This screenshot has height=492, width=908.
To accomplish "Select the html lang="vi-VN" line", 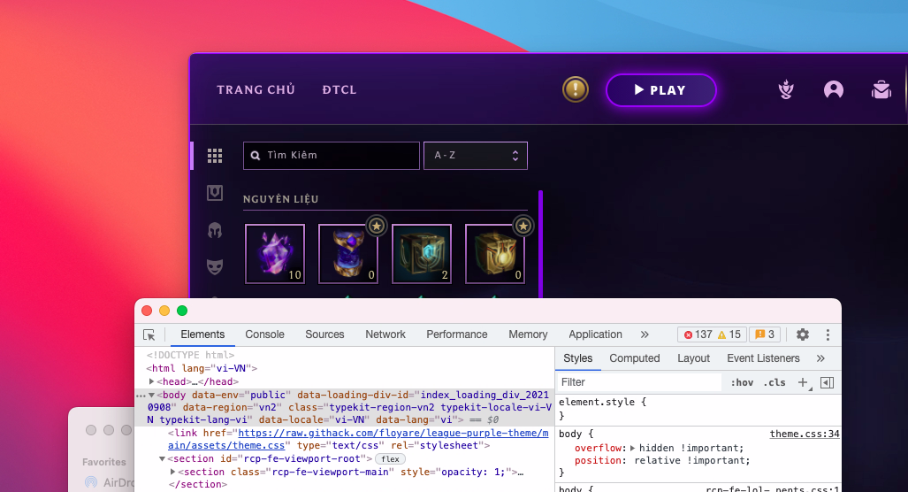I will pyautogui.click(x=202, y=368).
